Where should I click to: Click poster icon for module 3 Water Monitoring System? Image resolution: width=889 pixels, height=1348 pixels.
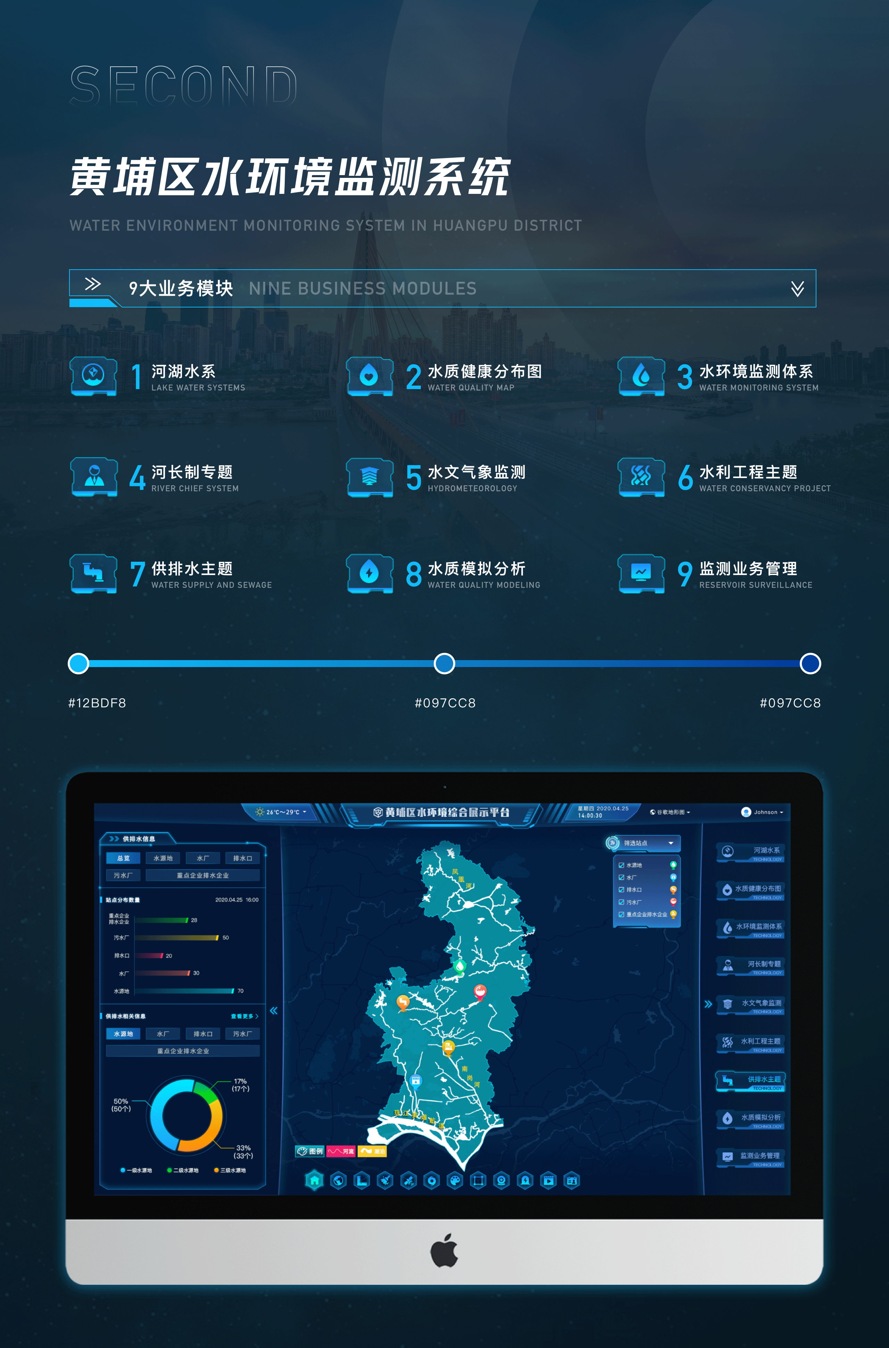tap(641, 376)
